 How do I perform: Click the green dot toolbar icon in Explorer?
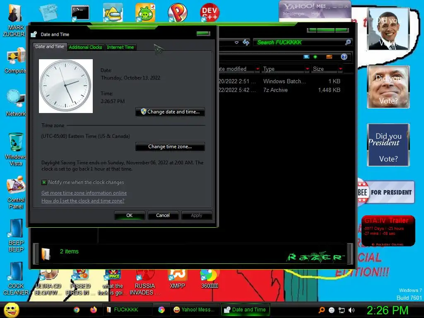[x=315, y=57]
